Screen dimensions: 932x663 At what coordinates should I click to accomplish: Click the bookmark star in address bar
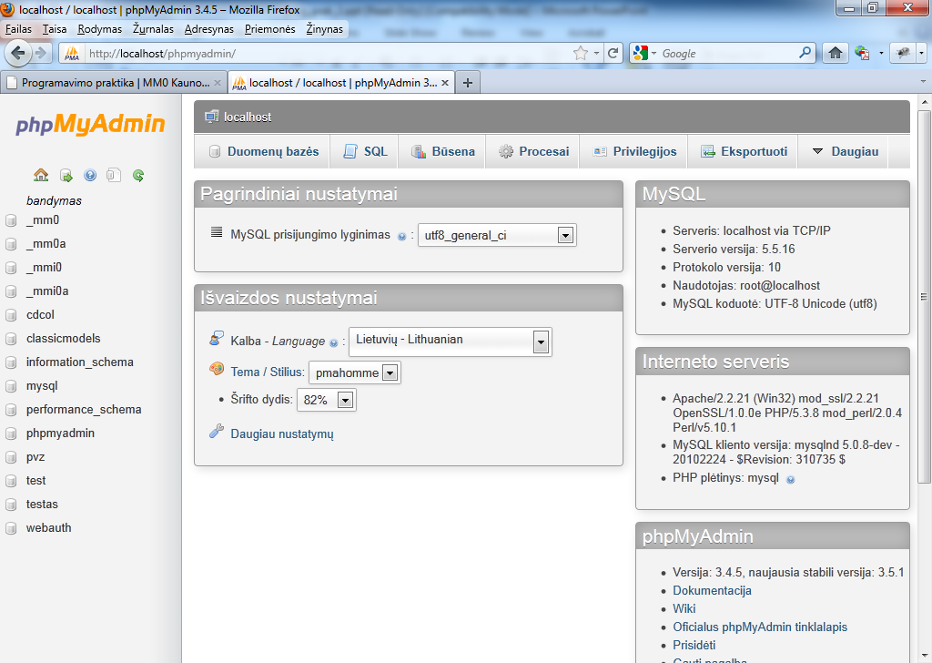[x=580, y=54]
